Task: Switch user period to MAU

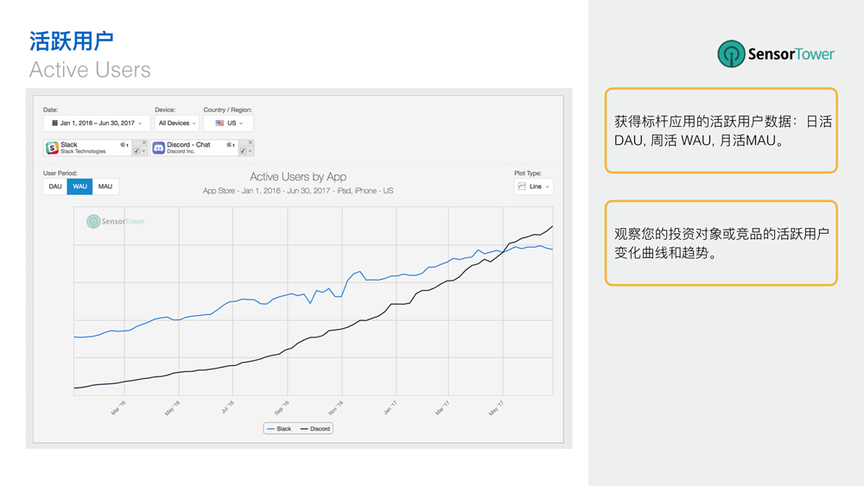Action: point(105,186)
